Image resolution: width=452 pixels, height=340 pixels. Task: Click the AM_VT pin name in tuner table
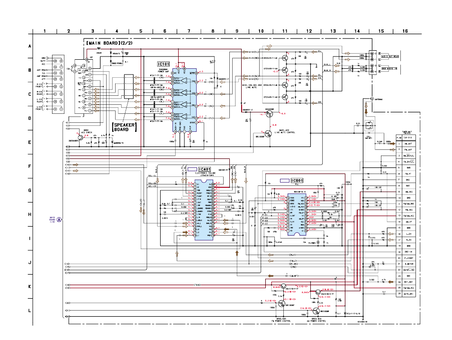408,222
